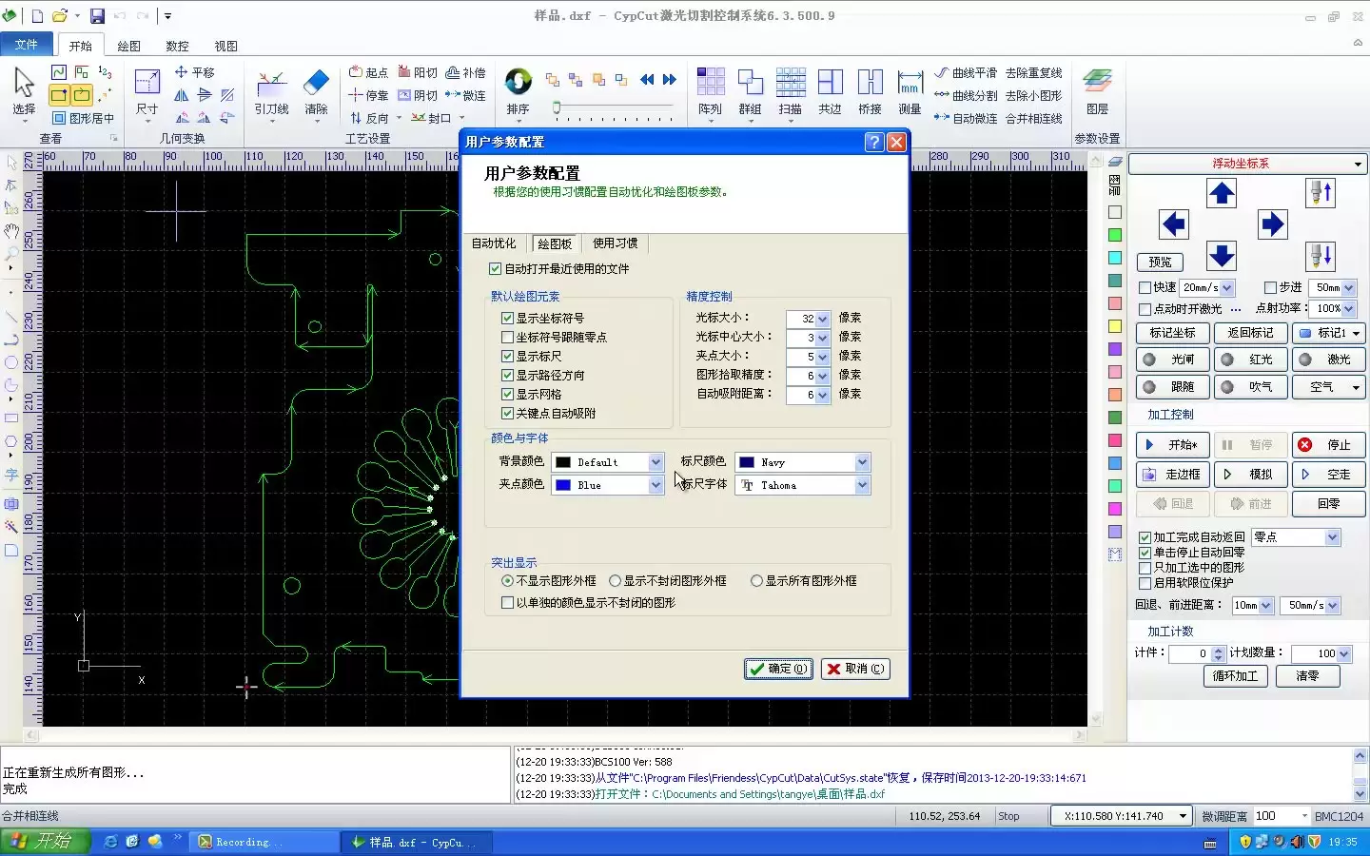Viewport: 1370px width, 856px height.
Task: Jog up with the blue up arrow
Action: (1222, 193)
